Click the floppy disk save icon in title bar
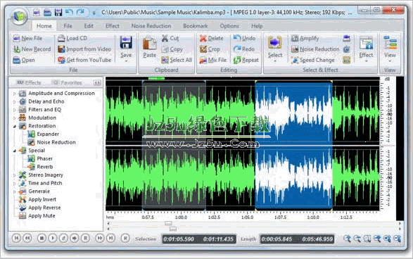 [58, 12]
